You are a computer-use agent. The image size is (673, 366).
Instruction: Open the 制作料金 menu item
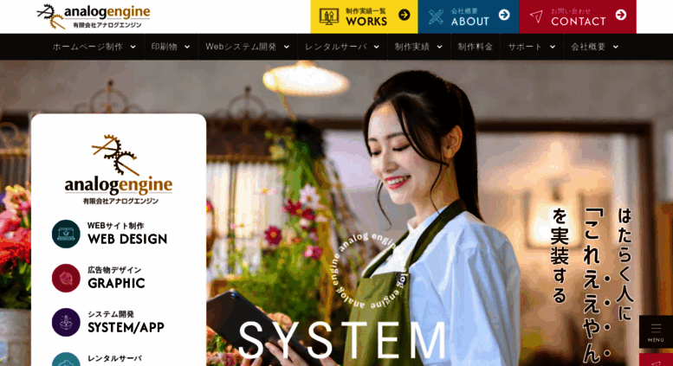[476, 47]
